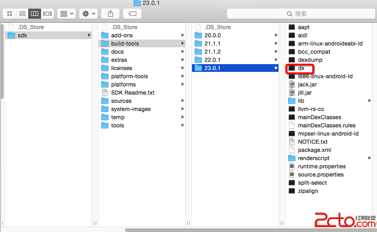This screenshot has height=232, width=377.
Task: Switch to icon view mode
Action: click(10, 14)
